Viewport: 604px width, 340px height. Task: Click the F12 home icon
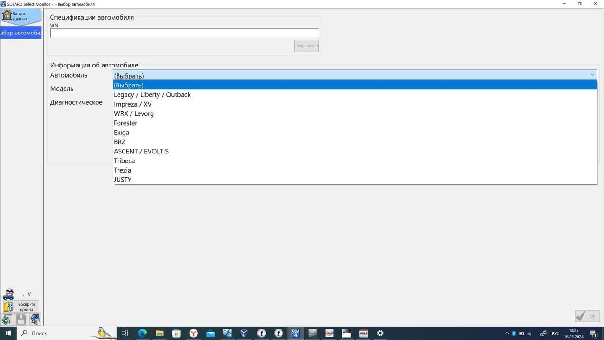[x=35, y=320]
